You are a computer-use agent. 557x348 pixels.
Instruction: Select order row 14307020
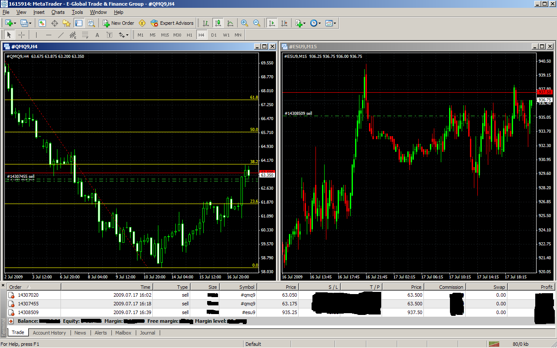pyautogui.click(x=281, y=295)
